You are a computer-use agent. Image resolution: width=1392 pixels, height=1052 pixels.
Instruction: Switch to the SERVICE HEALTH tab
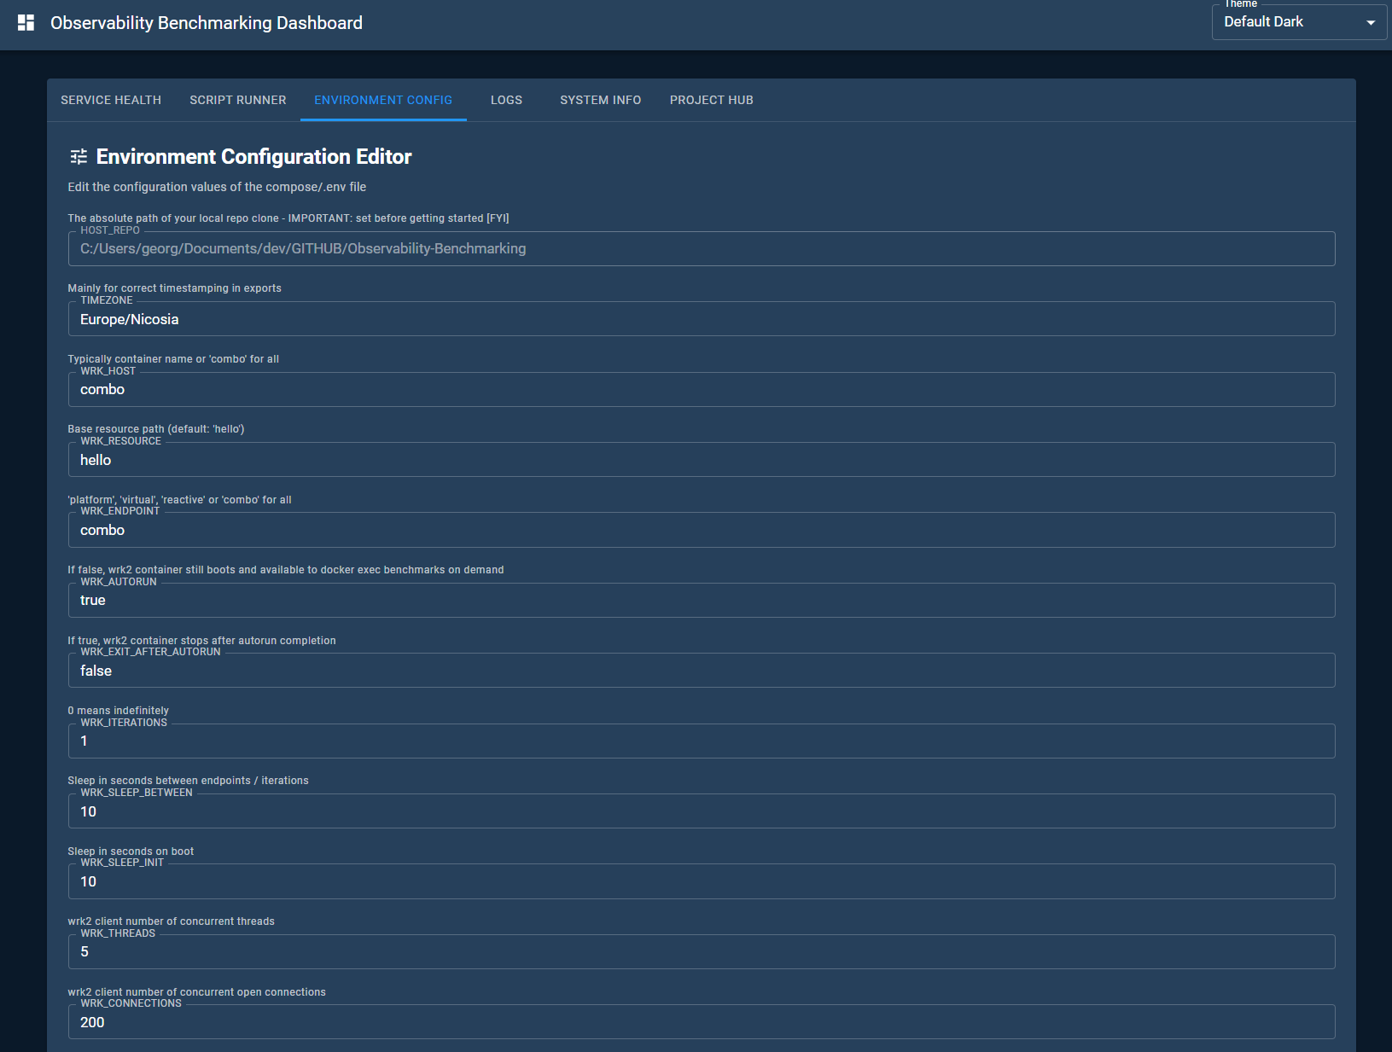(110, 100)
